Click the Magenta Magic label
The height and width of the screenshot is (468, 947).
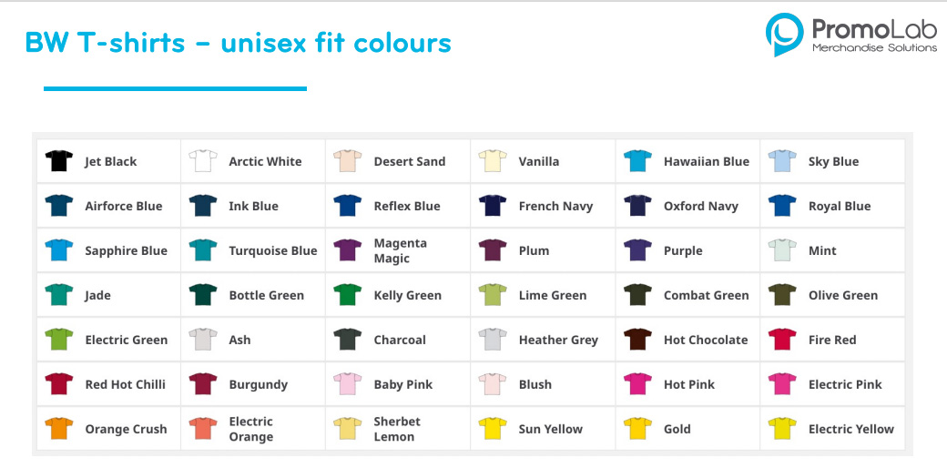pos(401,250)
